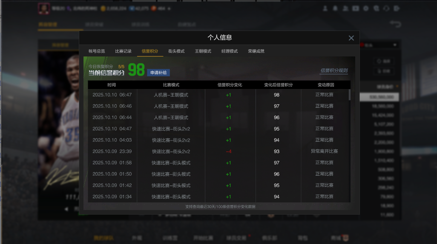Click the back arrow icon at top right

395,24
